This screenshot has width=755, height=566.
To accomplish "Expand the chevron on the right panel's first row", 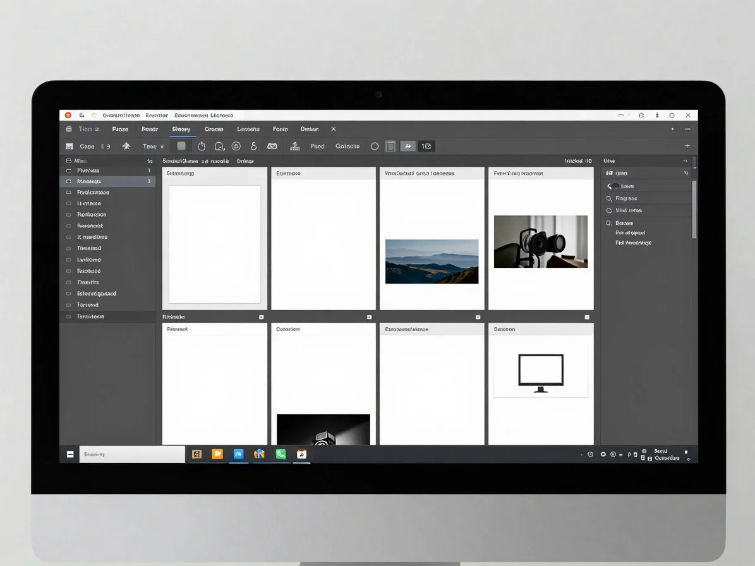I will [x=686, y=173].
